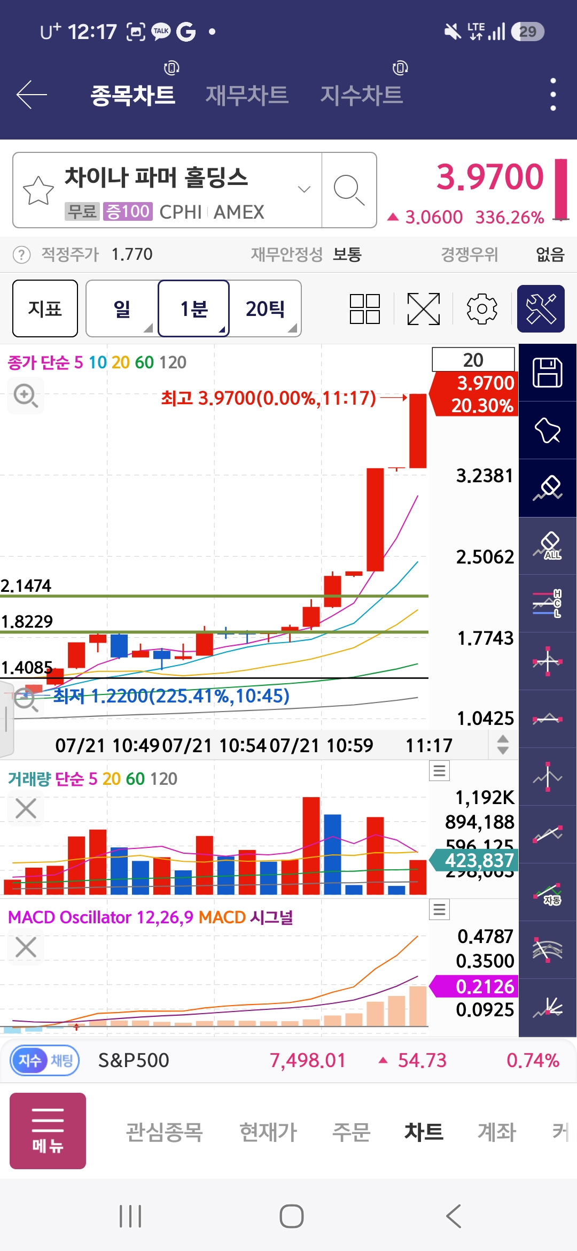577x1251 pixels.
Task: Open the 적정주가 help question mark
Action: pyautogui.click(x=21, y=254)
